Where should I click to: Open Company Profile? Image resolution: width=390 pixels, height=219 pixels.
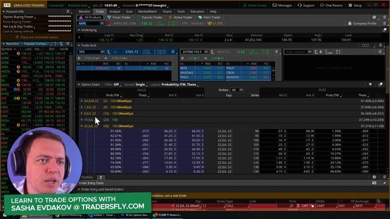362,23
